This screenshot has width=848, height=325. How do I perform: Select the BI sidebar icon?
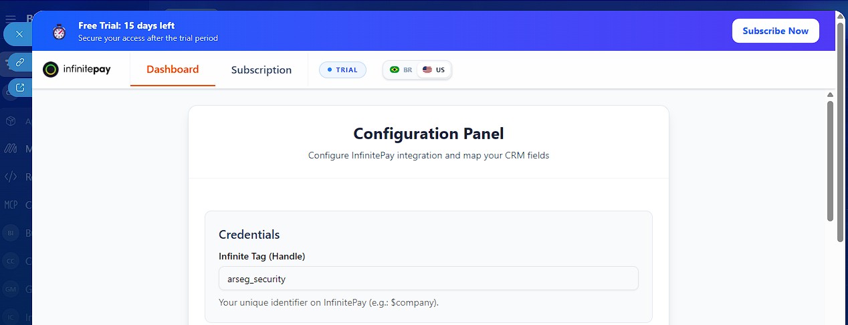(x=11, y=233)
